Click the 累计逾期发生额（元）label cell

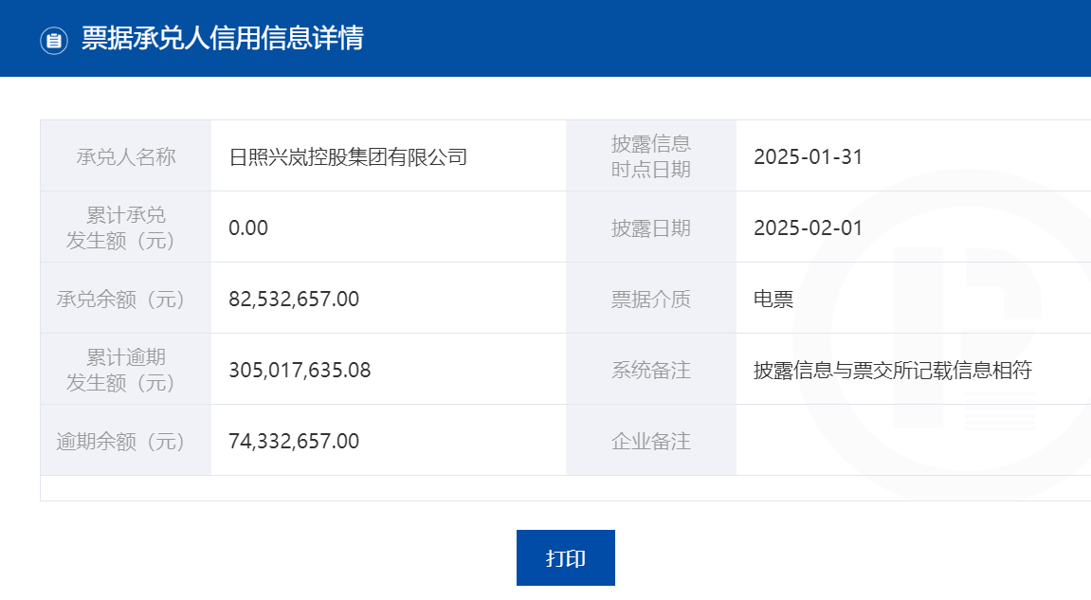[x=126, y=370]
